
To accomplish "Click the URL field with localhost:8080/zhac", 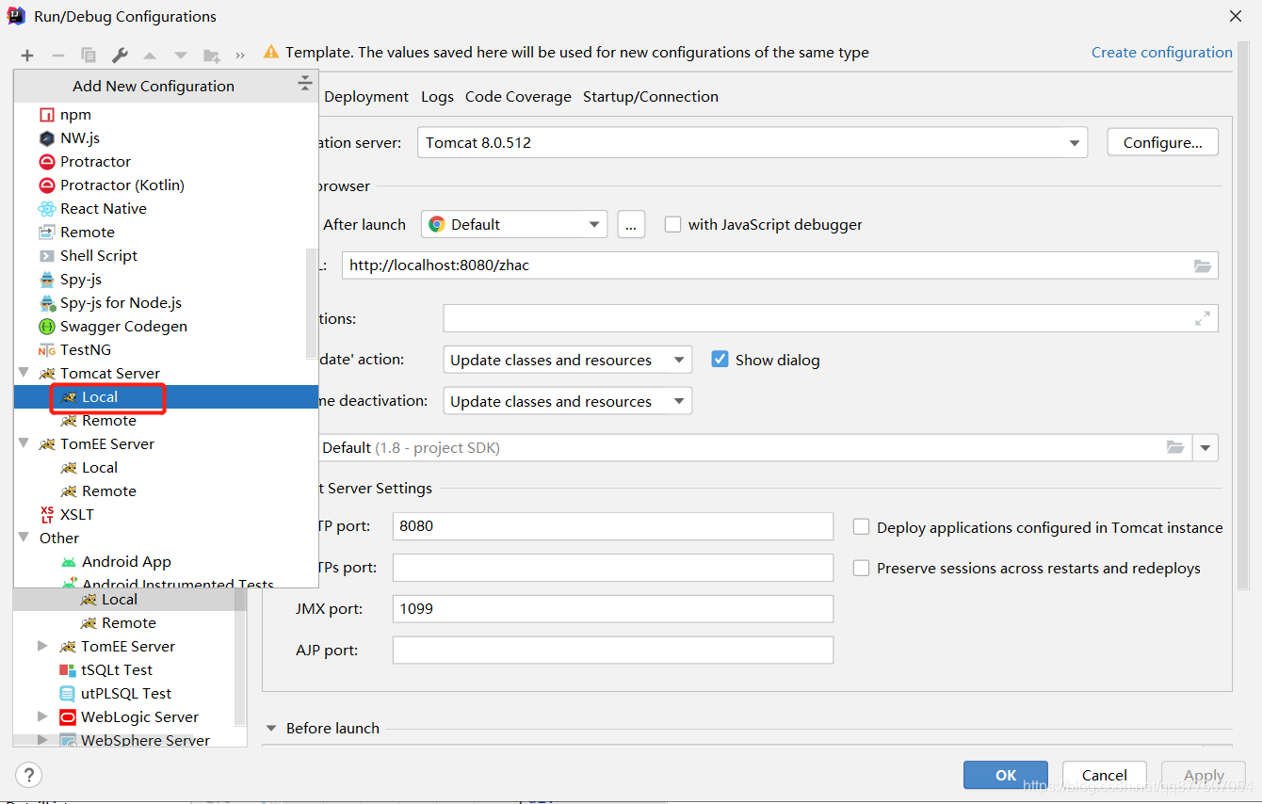I will click(x=780, y=265).
